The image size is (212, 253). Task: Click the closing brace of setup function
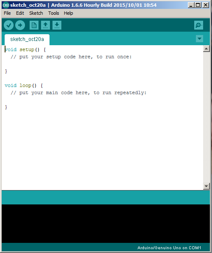(x=6, y=71)
